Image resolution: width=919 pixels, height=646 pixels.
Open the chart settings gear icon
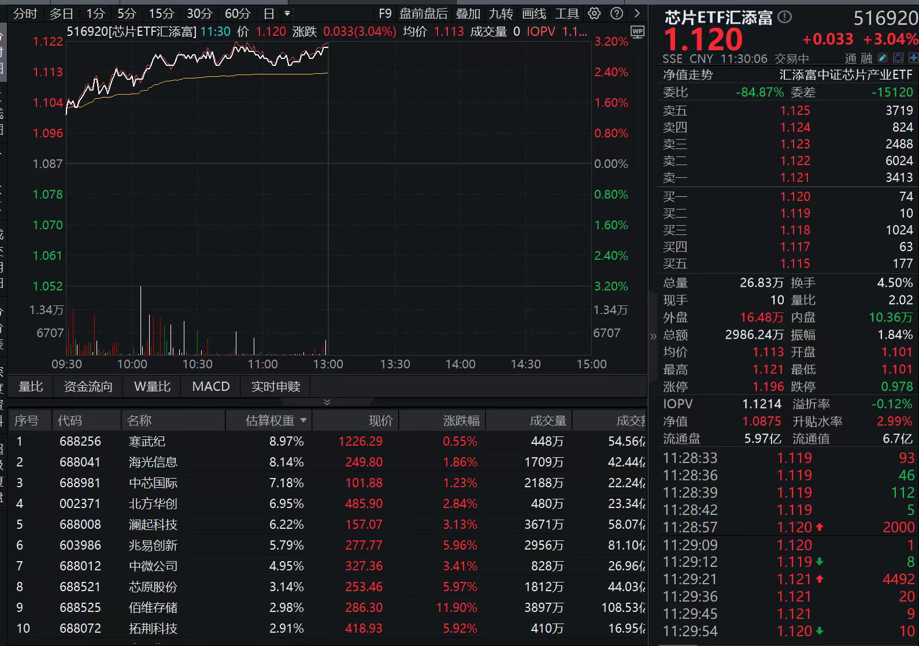pyautogui.click(x=594, y=13)
